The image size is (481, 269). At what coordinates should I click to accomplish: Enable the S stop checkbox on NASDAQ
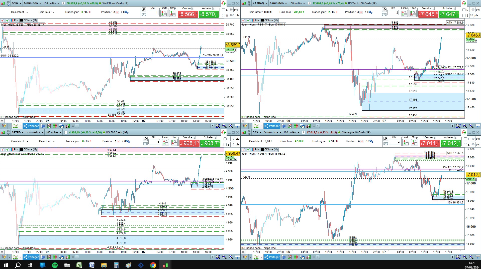coord(464,16)
